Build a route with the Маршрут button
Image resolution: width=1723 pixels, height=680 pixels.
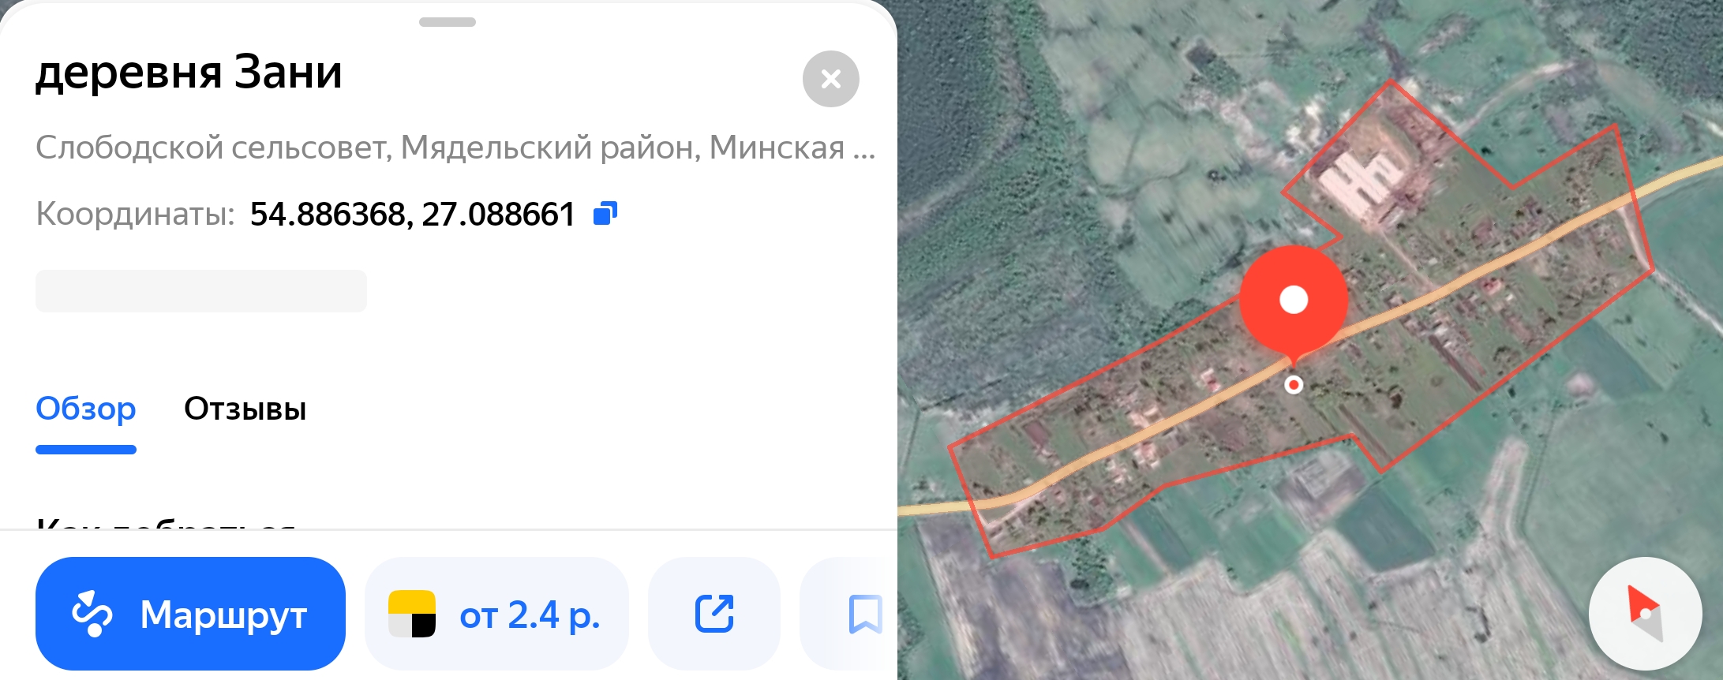(190, 614)
